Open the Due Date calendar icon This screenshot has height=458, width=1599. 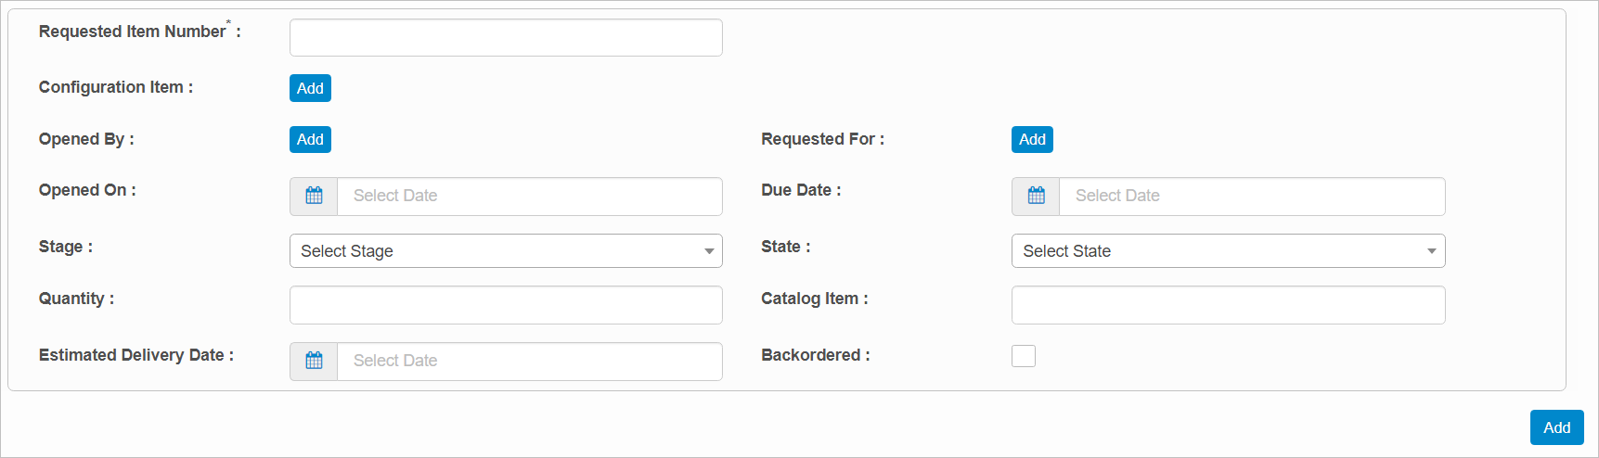(1036, 196)
